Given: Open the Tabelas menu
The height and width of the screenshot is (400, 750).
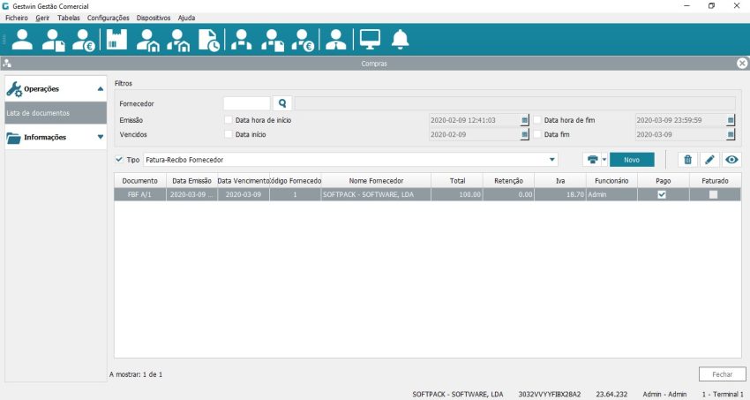Looking at the screenshot, I should coord(68,18).
